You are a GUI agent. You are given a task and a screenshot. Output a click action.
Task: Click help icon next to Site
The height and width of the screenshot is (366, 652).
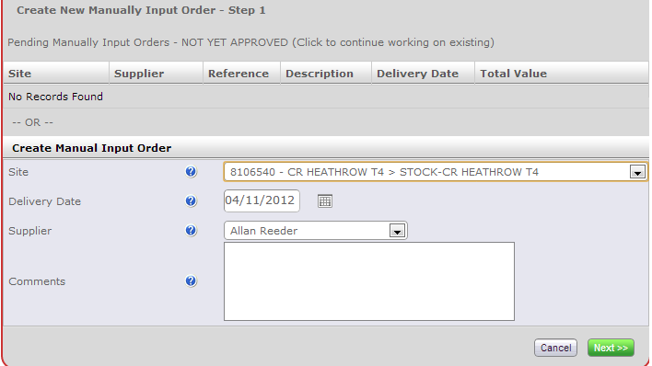point(191,172)
